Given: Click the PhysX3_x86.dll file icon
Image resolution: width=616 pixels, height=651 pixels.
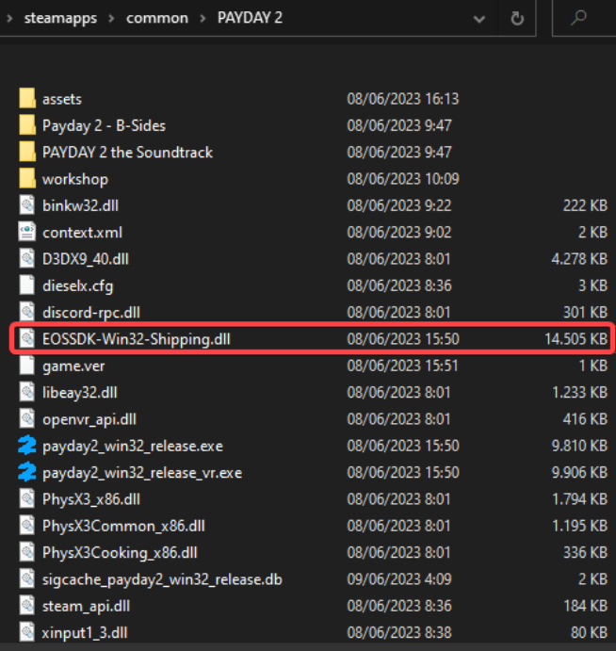Looking at the screenshot, I should 27,499.
